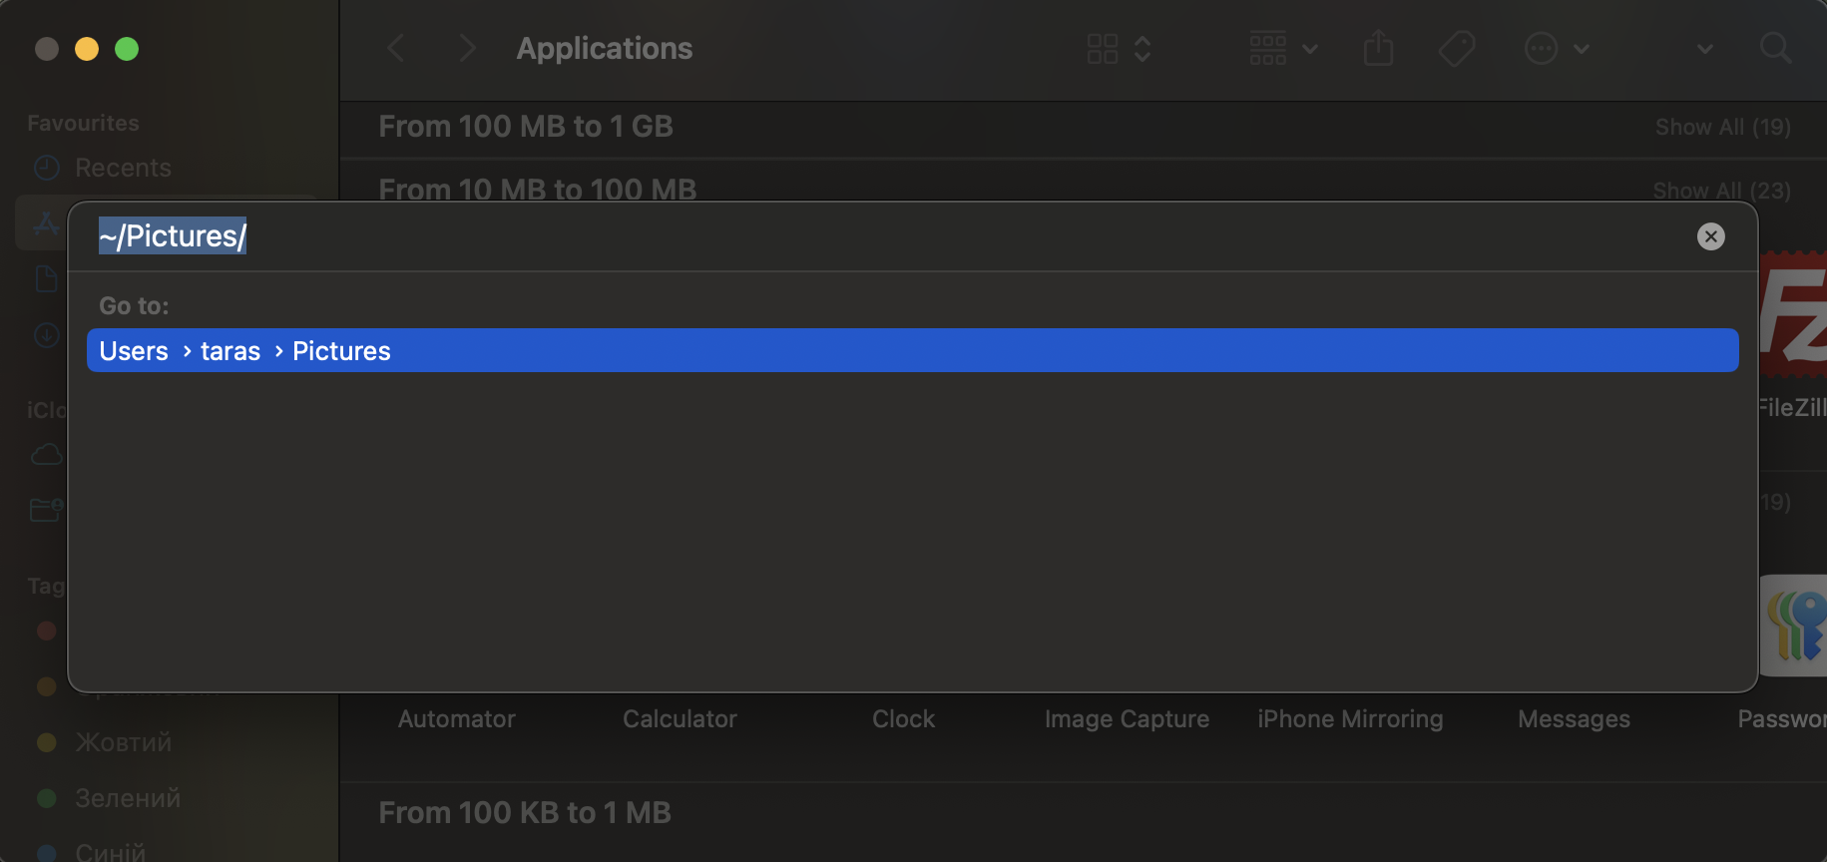Show all 23 items from 10 MB to 100 MB
Viewport: 1827px width, 862px height.
coord(1722,190)
